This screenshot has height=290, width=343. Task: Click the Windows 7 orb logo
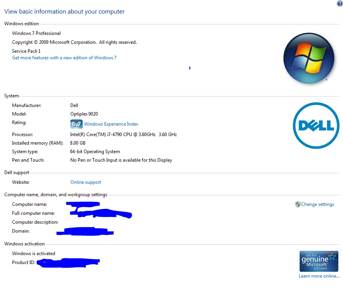[x=309, y=58]
